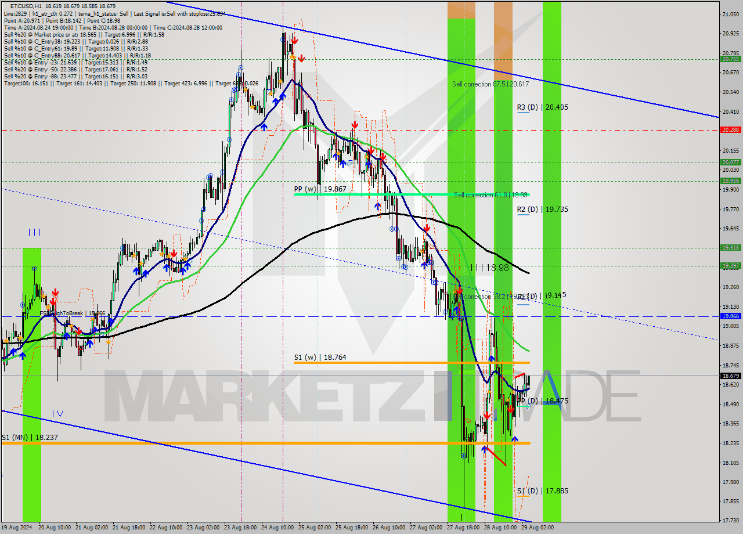Viewport: 743px width, 534px height.
Task: Click the '28 Aug 10:00' time label
Action: [500, 528]
